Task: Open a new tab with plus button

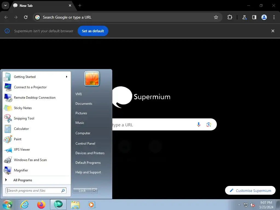Action: pos(80,5)
